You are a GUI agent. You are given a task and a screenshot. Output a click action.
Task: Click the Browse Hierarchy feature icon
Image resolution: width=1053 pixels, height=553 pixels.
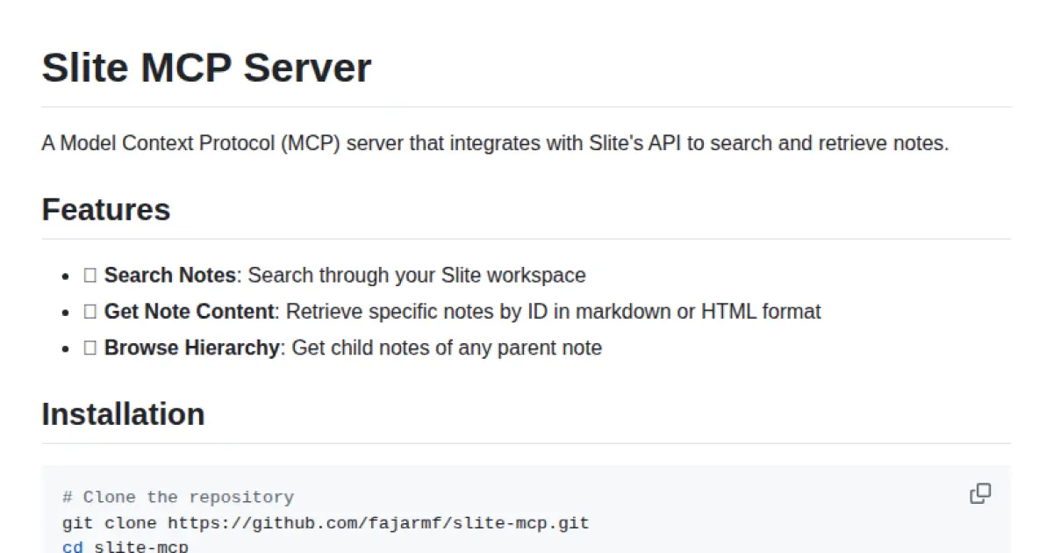point(89,347)
